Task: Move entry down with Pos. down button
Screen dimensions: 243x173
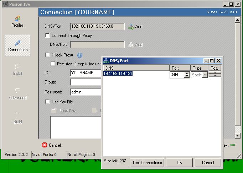Action: click(215, 75)
